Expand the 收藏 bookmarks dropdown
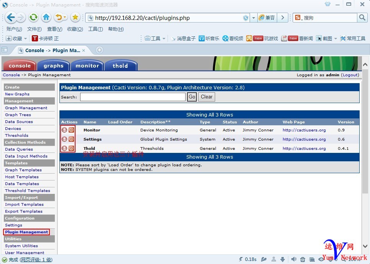370x264 pixels. click(25, 38)
